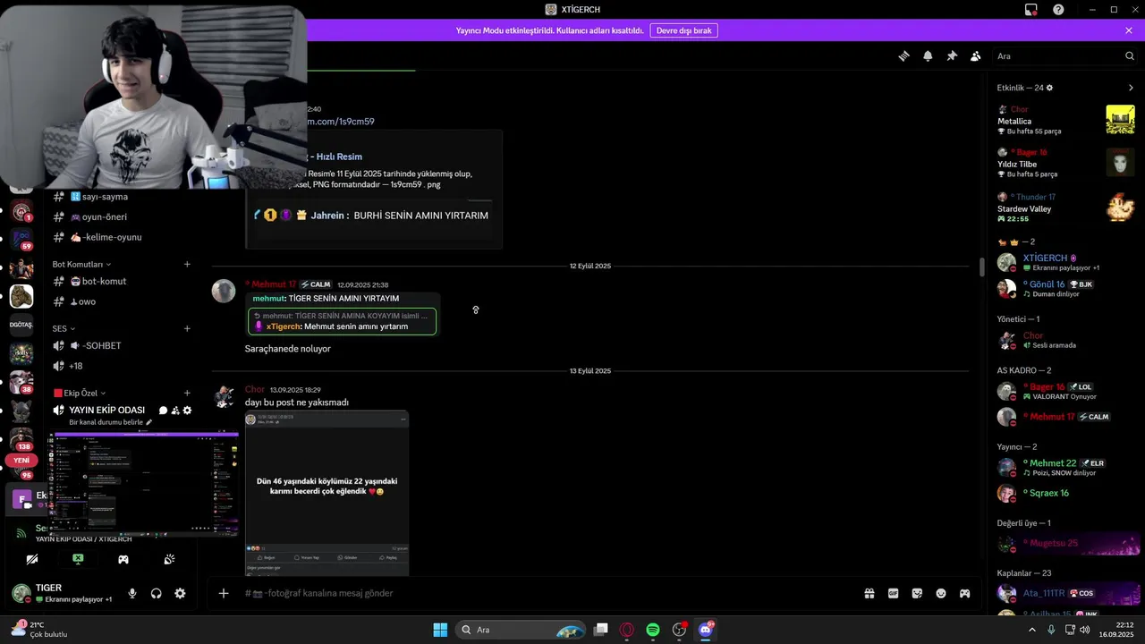Open apps controller icon in message bar
Screen dimensions: 1145x644
click(x=965, y=593)
